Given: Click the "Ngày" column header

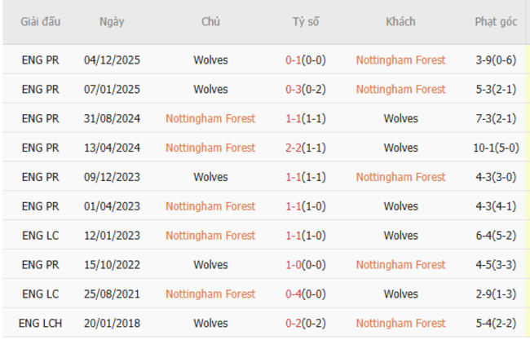Looking at the screenshot, I should (x=112, y=22).
